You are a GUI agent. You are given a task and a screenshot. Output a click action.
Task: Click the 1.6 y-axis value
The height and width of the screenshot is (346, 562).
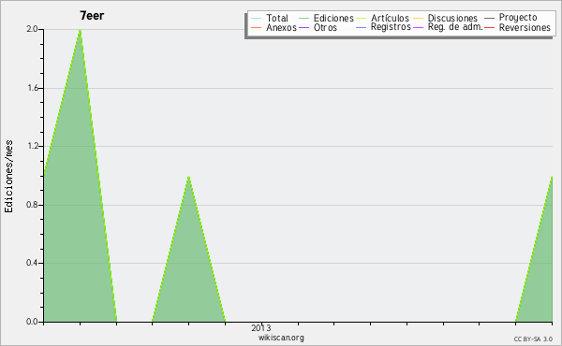[32, 88]
